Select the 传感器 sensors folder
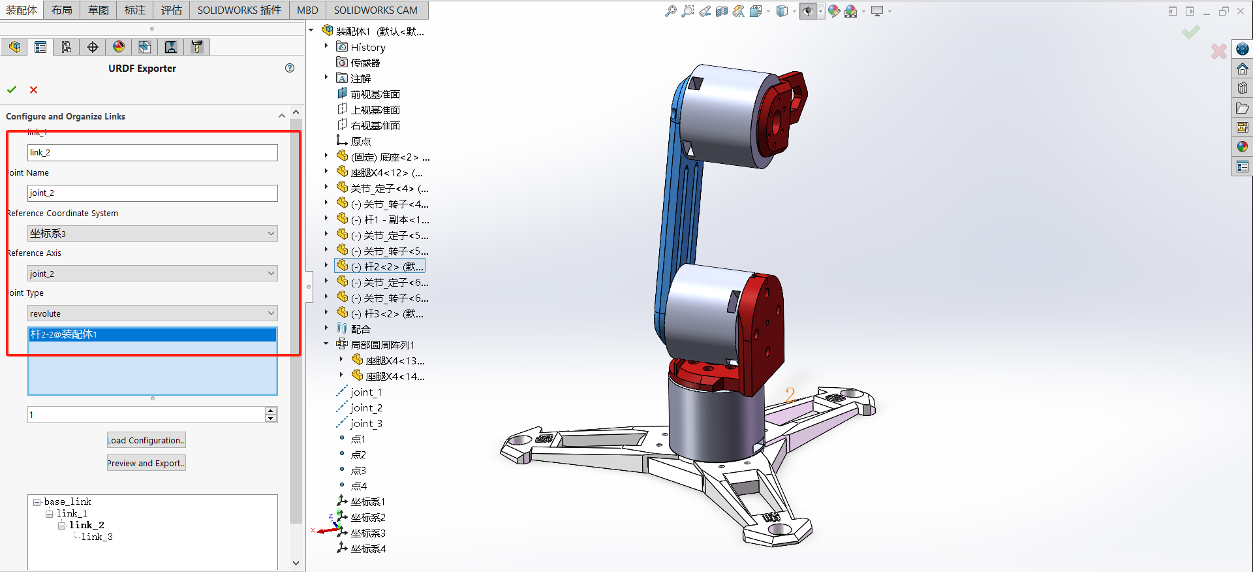Image resolution: width=1253 pixels, height=572 pixels. pyautogui.click(x=365, y=63)
